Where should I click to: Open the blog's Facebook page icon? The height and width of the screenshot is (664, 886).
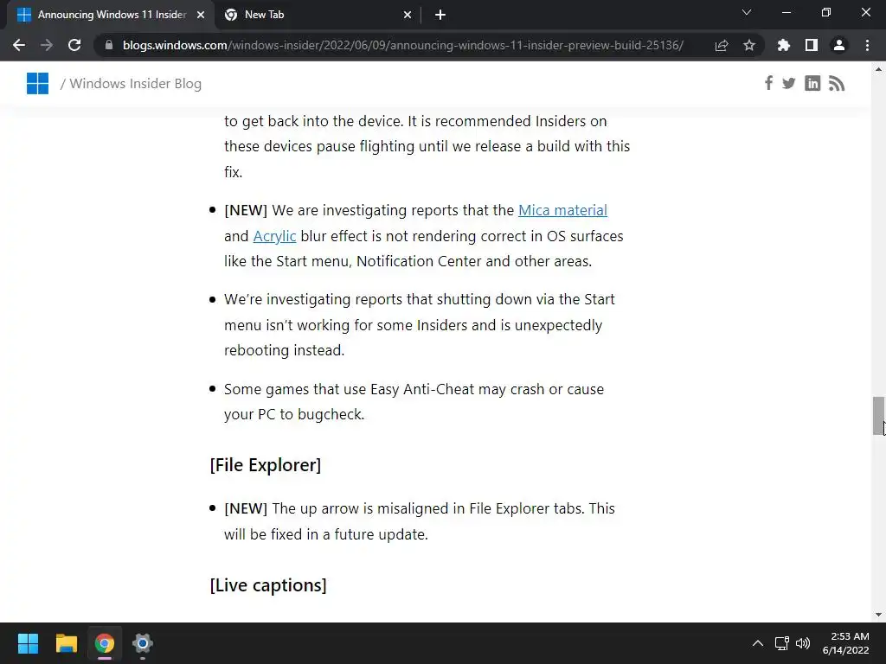pos(768,84)
